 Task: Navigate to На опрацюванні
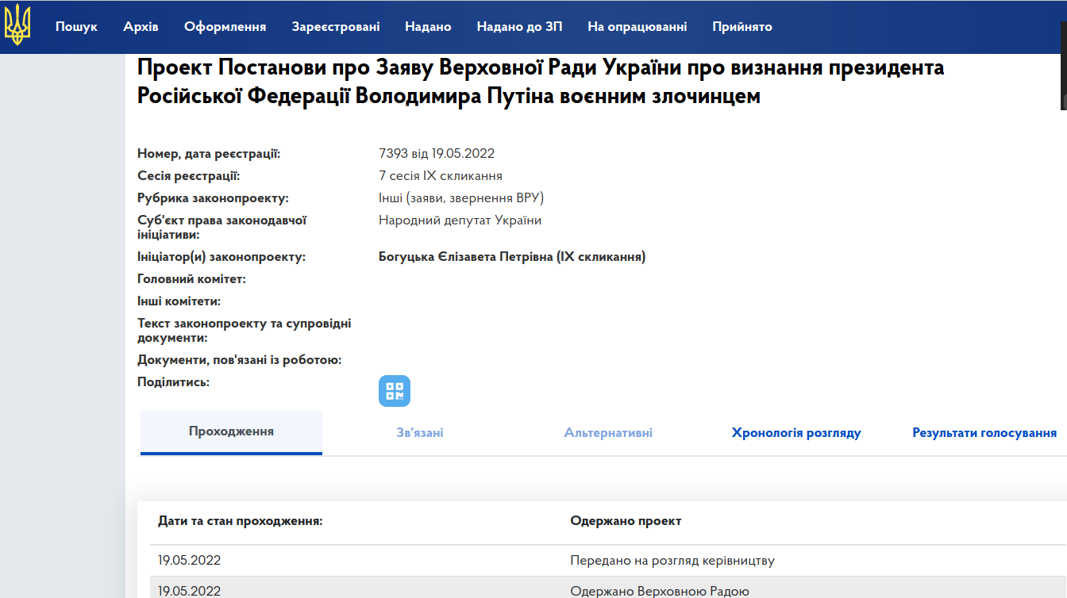637,27
